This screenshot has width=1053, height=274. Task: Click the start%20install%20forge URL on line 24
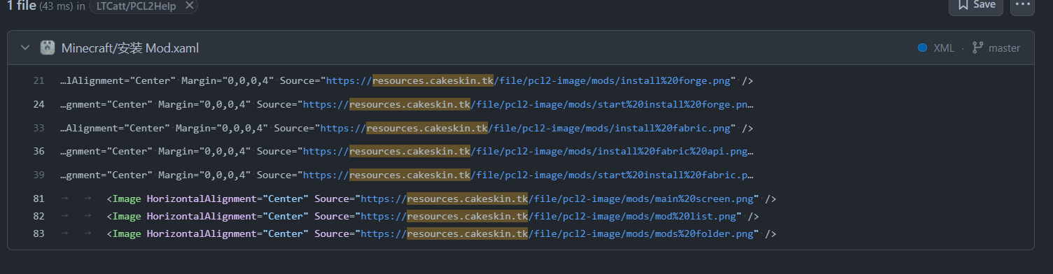[x=528, y=105]
